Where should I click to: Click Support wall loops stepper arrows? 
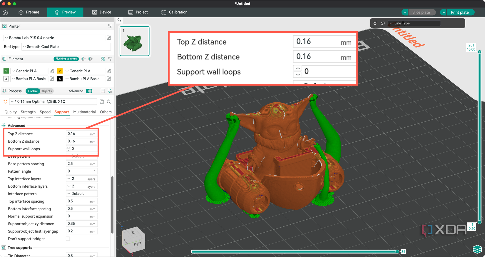[x=68, y=149]
